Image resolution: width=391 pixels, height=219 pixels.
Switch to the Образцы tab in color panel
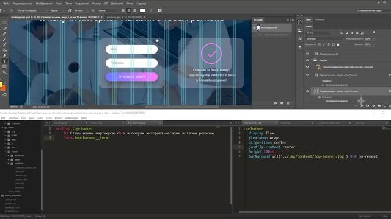(320, 19)
